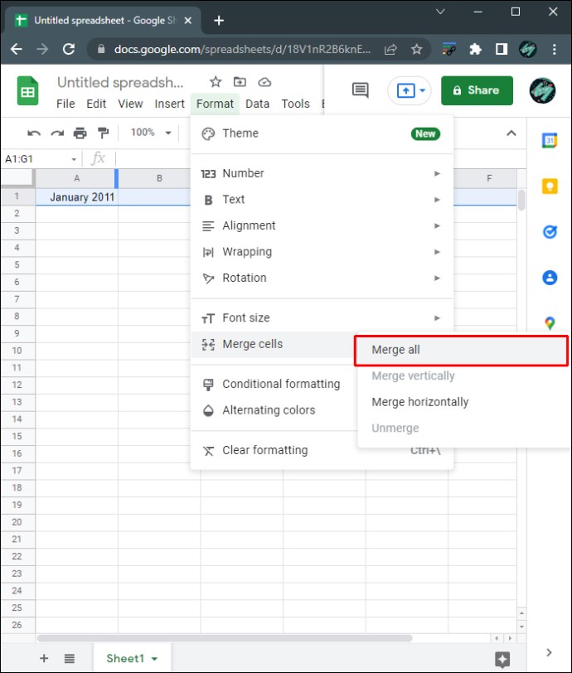
Task: Open comment history icon
Action: point(360,90)
